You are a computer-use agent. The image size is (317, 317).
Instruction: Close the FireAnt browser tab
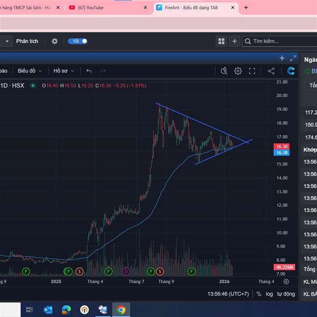pyautogui.click(x=232, y=8)
